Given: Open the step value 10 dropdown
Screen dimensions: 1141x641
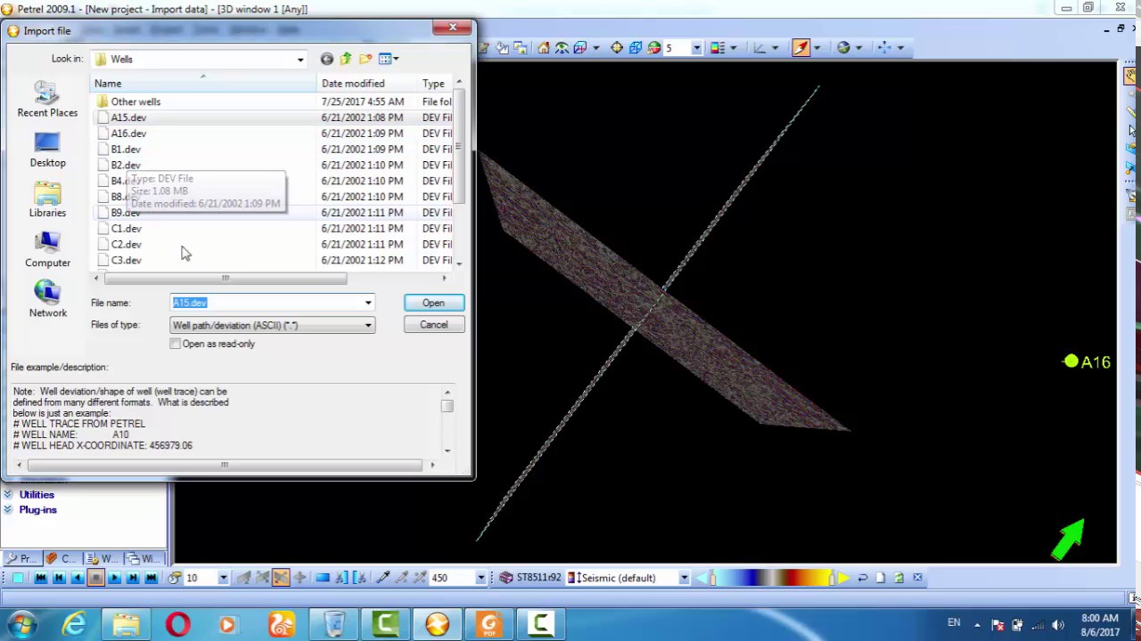Looking at the screenshot, I should click(x=223, y=578).
